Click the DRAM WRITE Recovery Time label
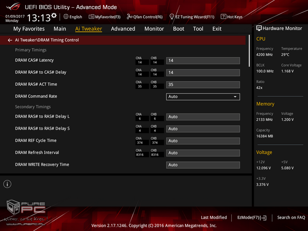The image size is (308, 231). [42, 165]
